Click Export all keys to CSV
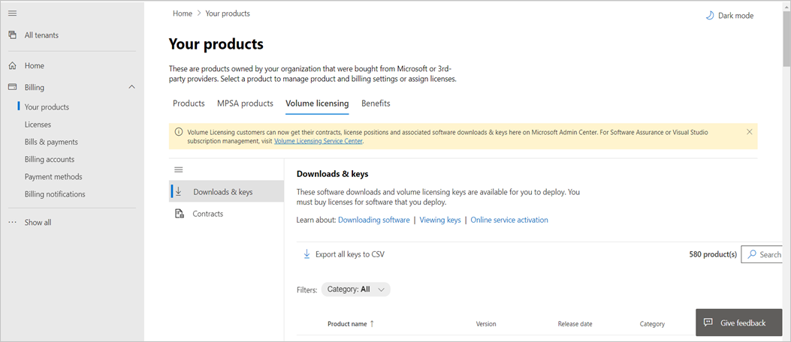 [x=350, y=254]
